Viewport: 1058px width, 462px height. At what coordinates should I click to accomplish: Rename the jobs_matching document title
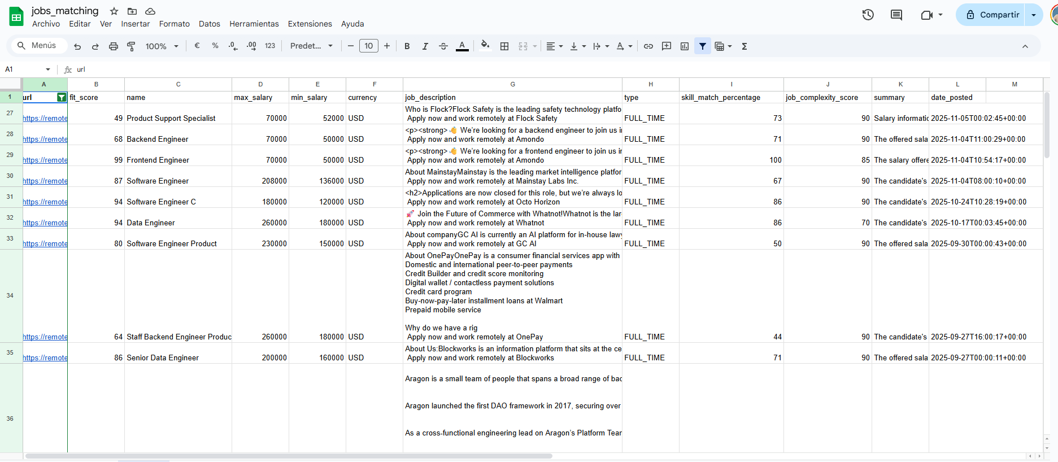(65, 11)
